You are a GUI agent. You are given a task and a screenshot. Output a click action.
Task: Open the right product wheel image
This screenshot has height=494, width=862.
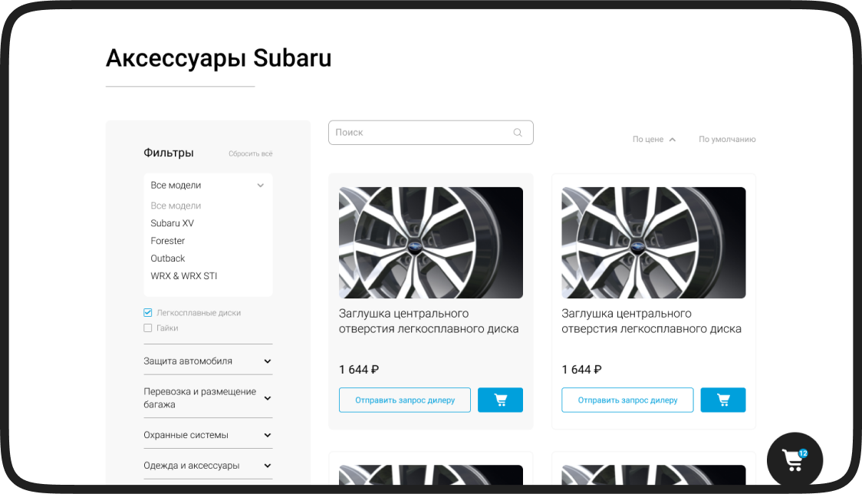coord(653,242)
